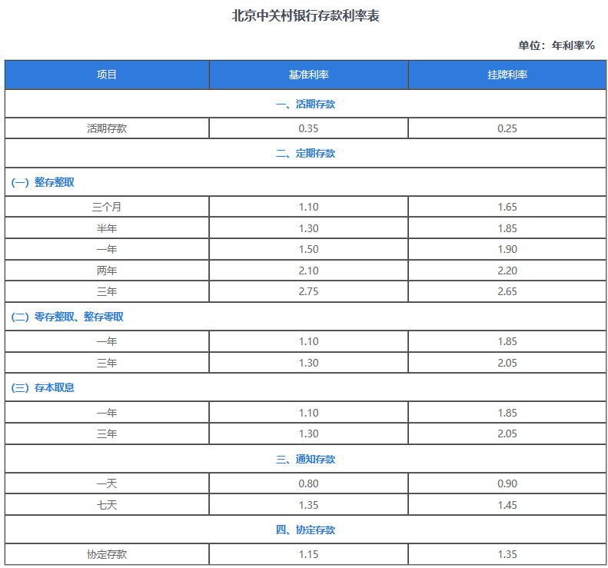608x568 pixels.
Task: Click the 1.45 listed rate for 七天
Action: (x=507, y=505)
